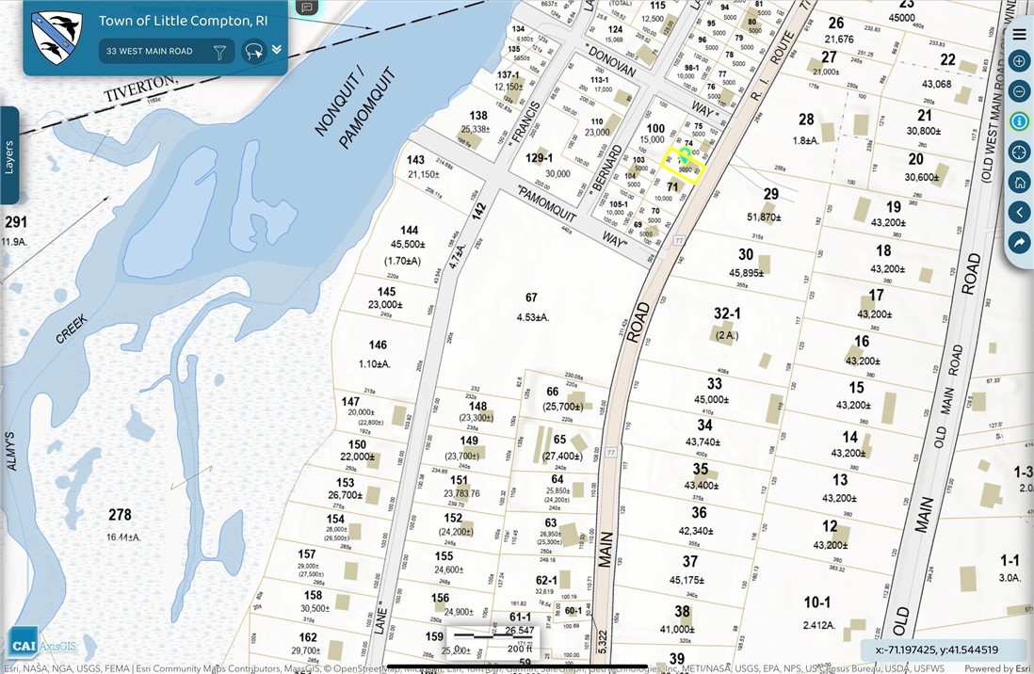
Task: Return to the home map extent
Action: [x=1019, y=182]
